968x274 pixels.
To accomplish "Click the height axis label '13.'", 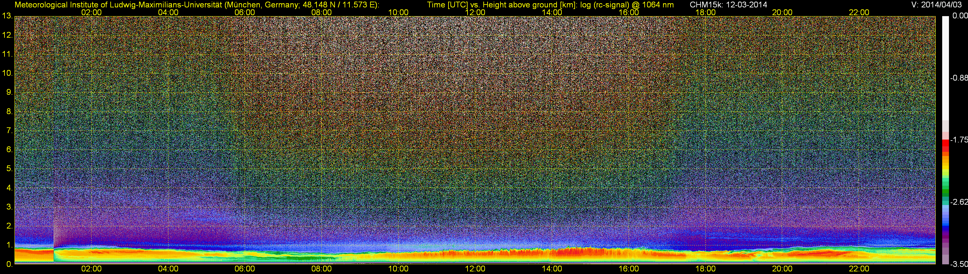I will [7, 16].
